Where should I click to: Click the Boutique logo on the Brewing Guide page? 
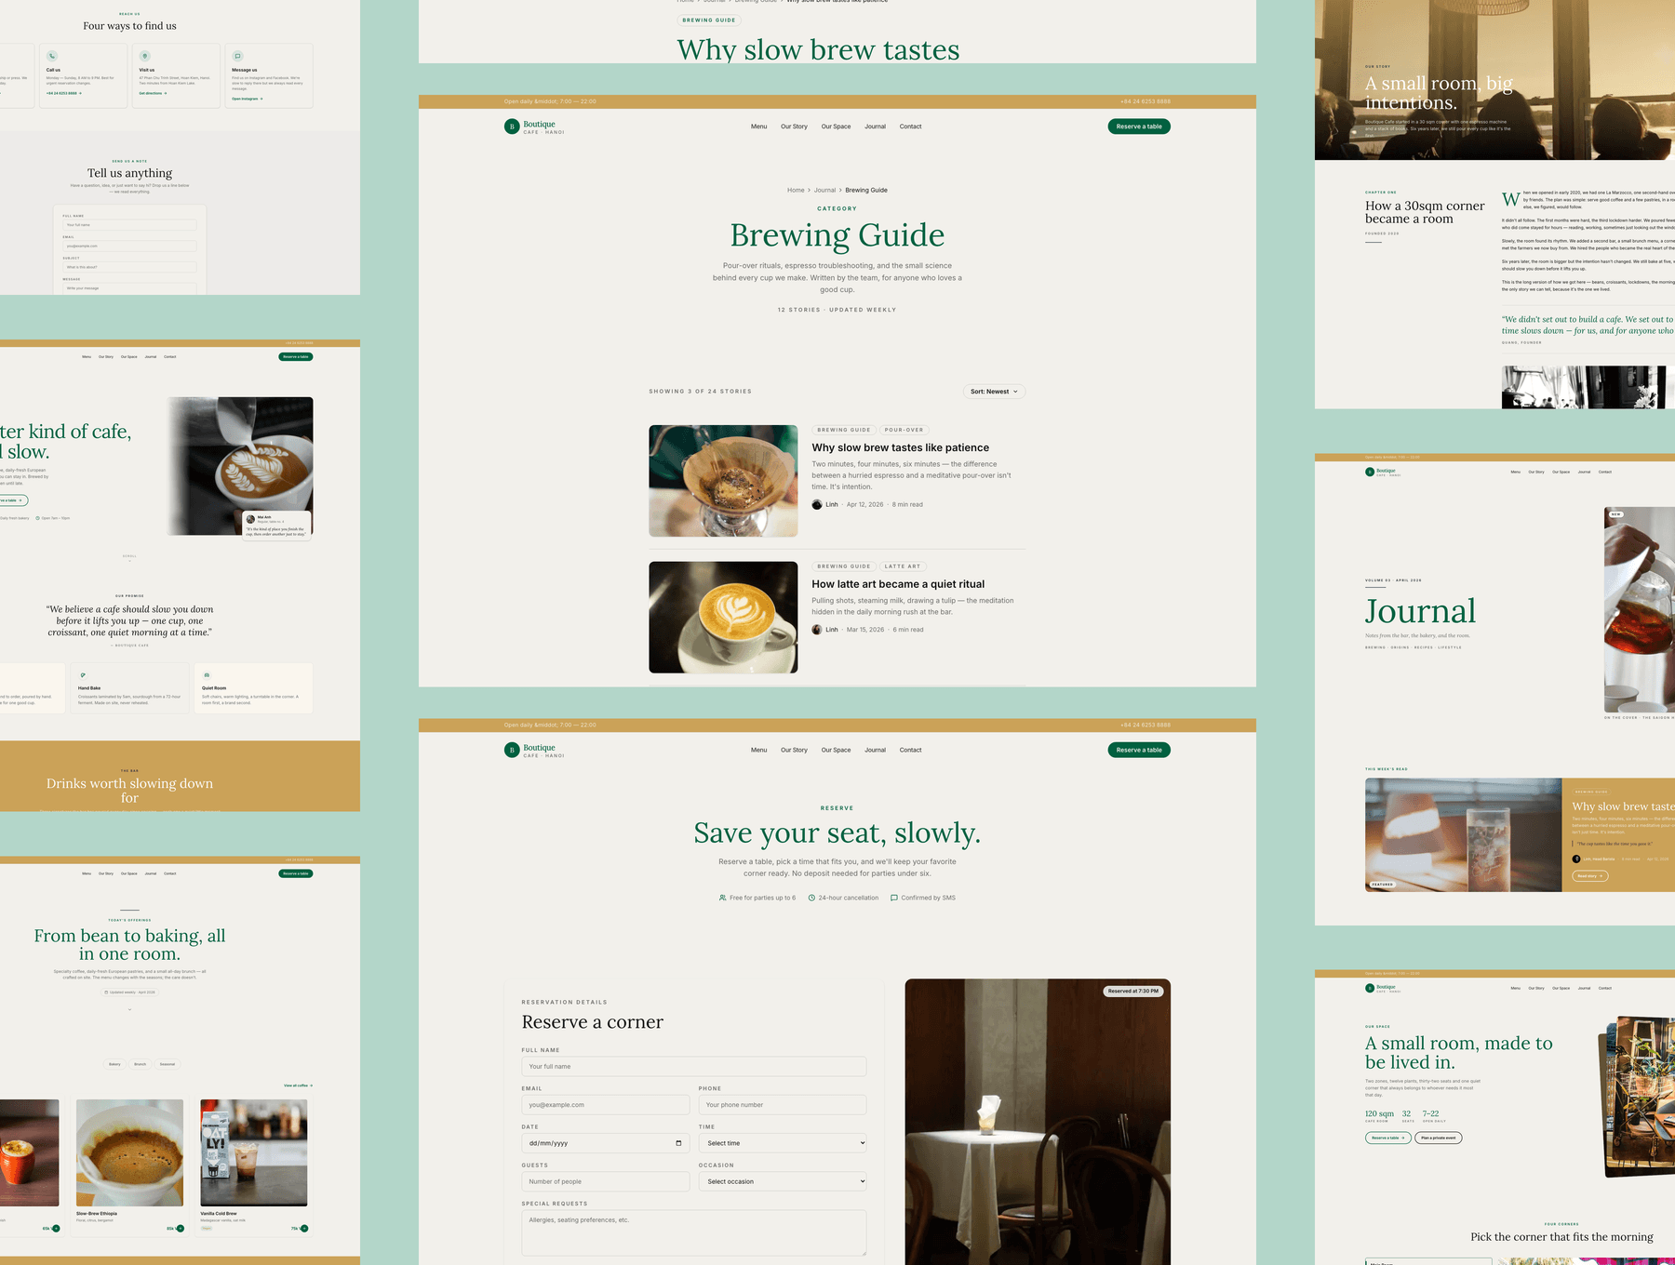(534, 126)
